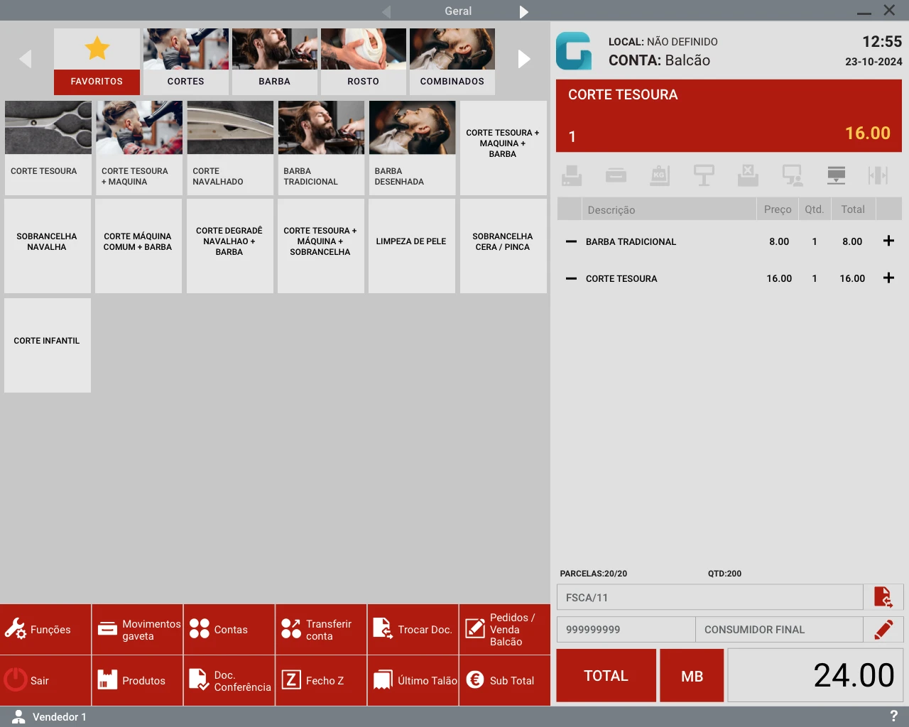Edit CONSUMIDOR FINAL with the red pencil icon
This screenshot has height=727, width=909.
pos(884,629)
